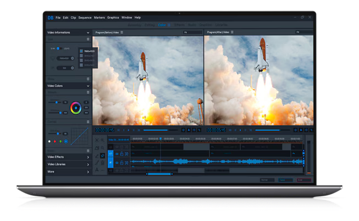Screen dimensions: 359x221
Task: Open the Sequence menu
Action: pyautogui.click(x=85, y=18)
